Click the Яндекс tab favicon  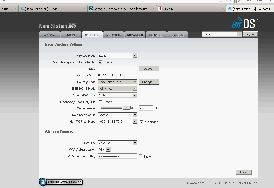point(160,9)
